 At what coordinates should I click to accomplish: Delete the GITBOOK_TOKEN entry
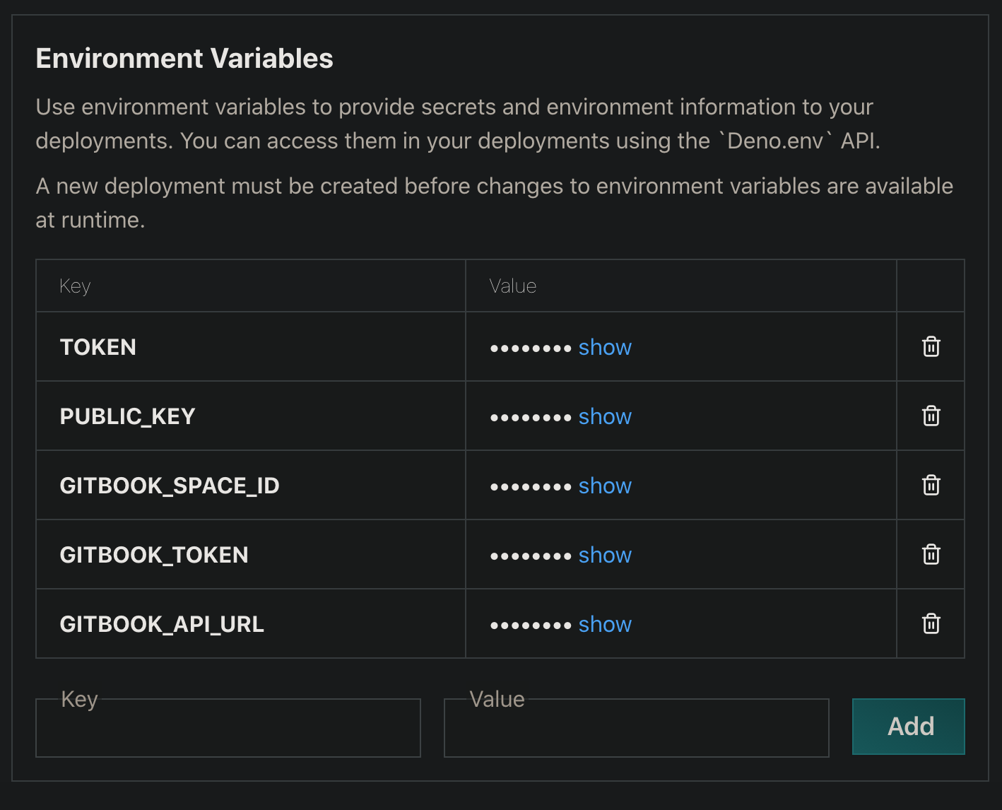coord(931,555)
